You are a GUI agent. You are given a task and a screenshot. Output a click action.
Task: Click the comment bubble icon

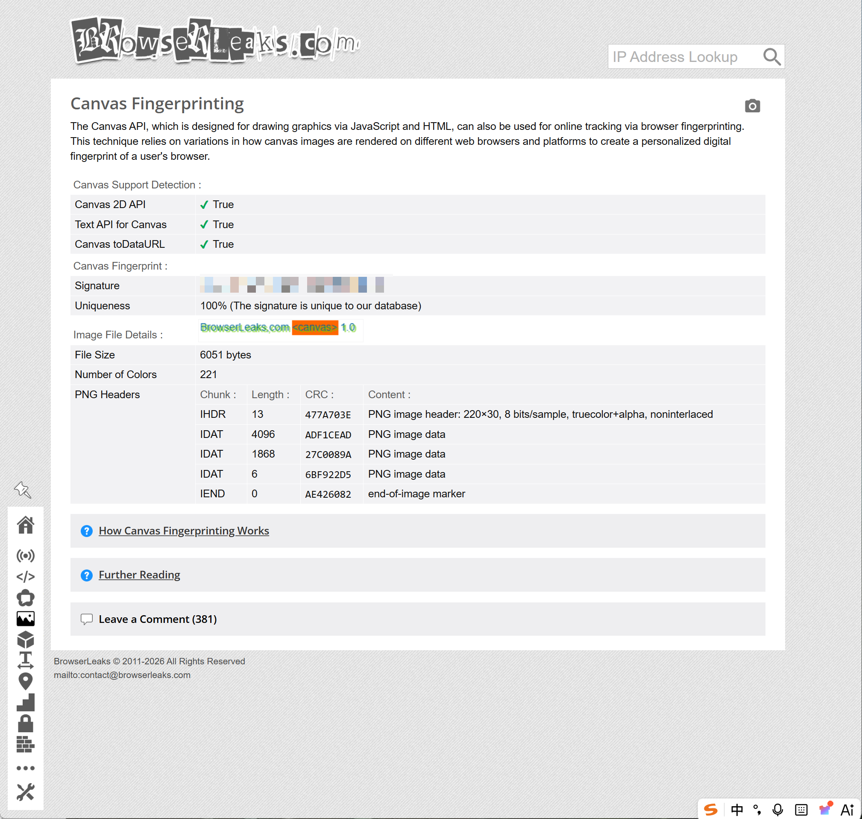click(x=86, y=619)
